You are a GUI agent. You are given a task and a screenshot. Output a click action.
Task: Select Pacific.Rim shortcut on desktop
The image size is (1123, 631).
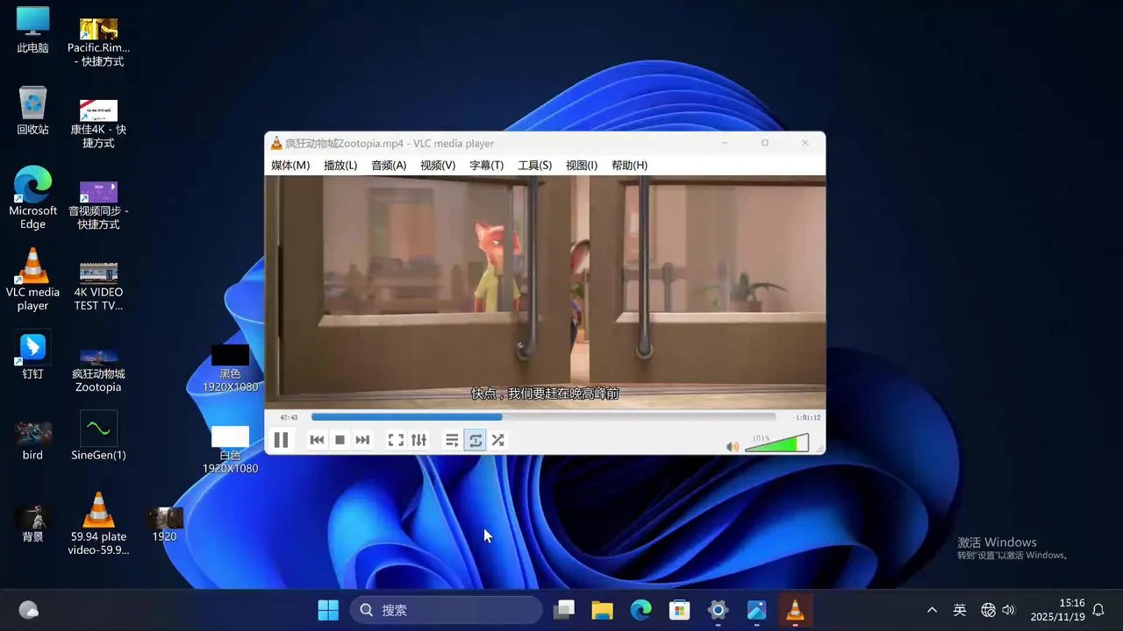[x=98, y=42]
